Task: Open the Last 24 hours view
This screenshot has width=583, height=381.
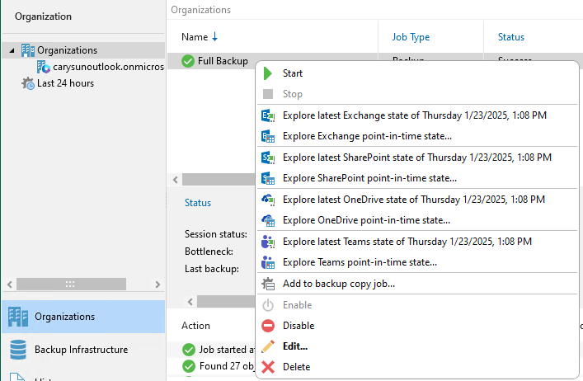Action: tap(64, 83)
